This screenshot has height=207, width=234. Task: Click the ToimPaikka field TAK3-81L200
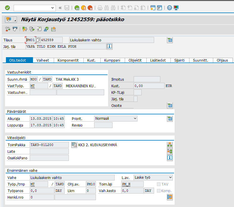49,145
